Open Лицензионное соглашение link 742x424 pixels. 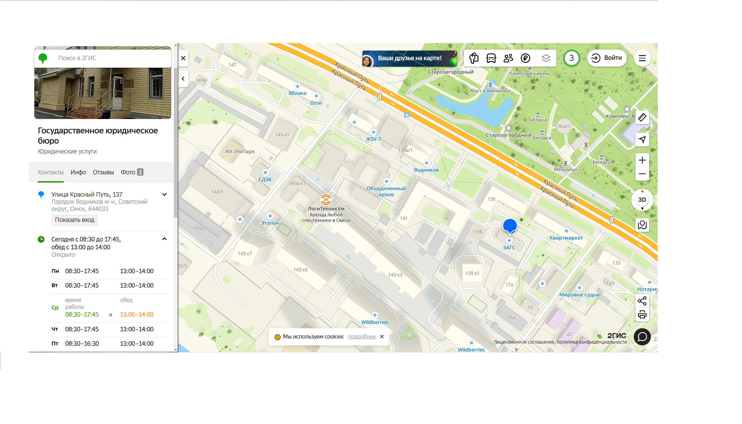click(524, 342)
